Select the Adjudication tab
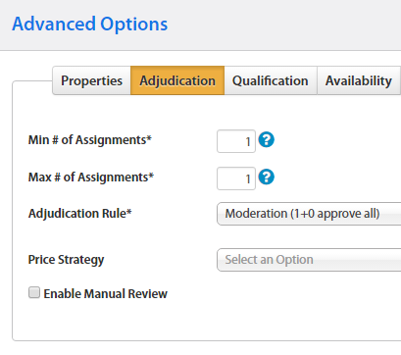This screenshot has height=355, width=401. [x=177, y=80]
